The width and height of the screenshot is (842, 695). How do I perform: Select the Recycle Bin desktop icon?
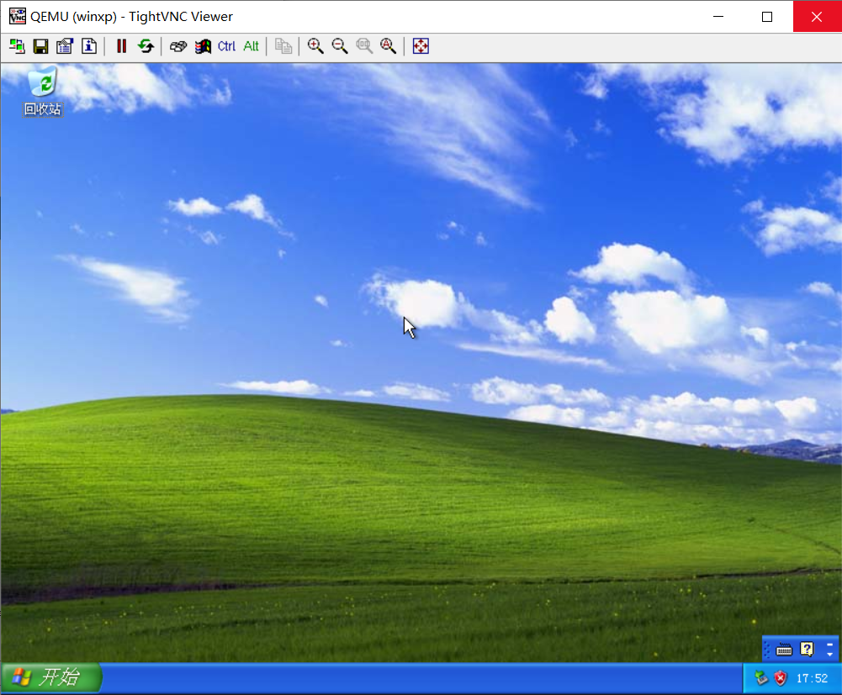tap(42, 91)
